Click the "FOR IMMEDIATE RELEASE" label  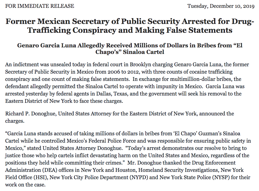coord(40,6)
